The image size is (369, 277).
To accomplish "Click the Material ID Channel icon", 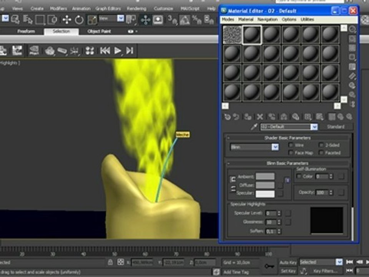I will (x=307, y=117).
